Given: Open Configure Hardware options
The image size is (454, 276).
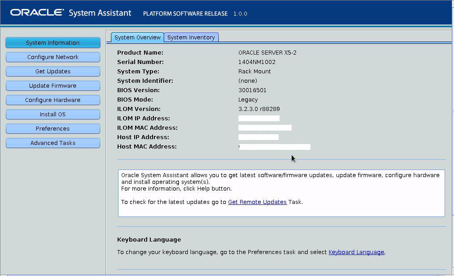Looking at the screenshot, I should (x=53, y=100).
